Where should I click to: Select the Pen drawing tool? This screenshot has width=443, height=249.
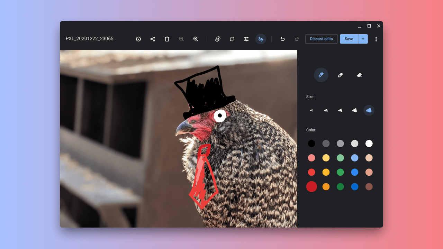click(x=321, y=75)
